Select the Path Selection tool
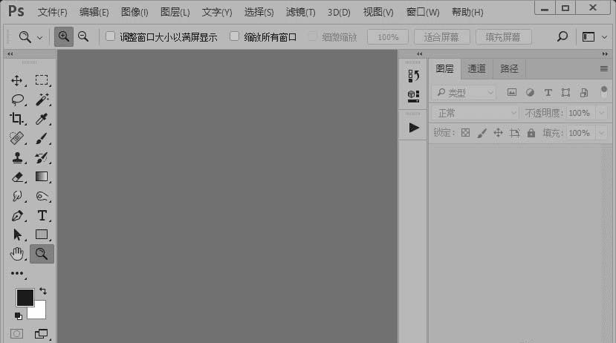This screenshot has width=616, height=343. [17, 235]
